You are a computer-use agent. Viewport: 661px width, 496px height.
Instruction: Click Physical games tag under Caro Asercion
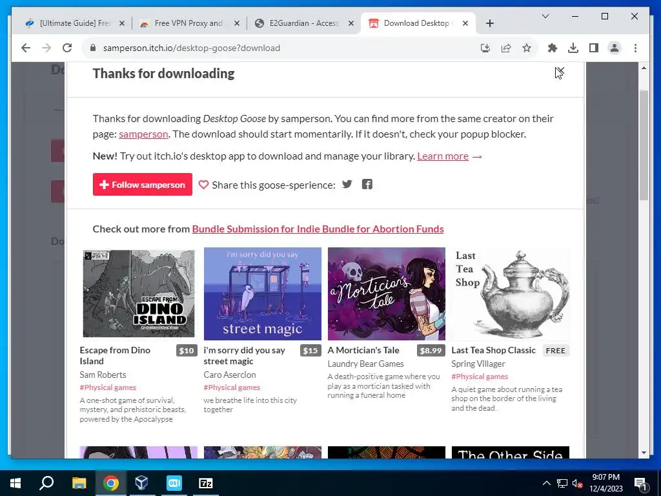[x=232, y=387]
